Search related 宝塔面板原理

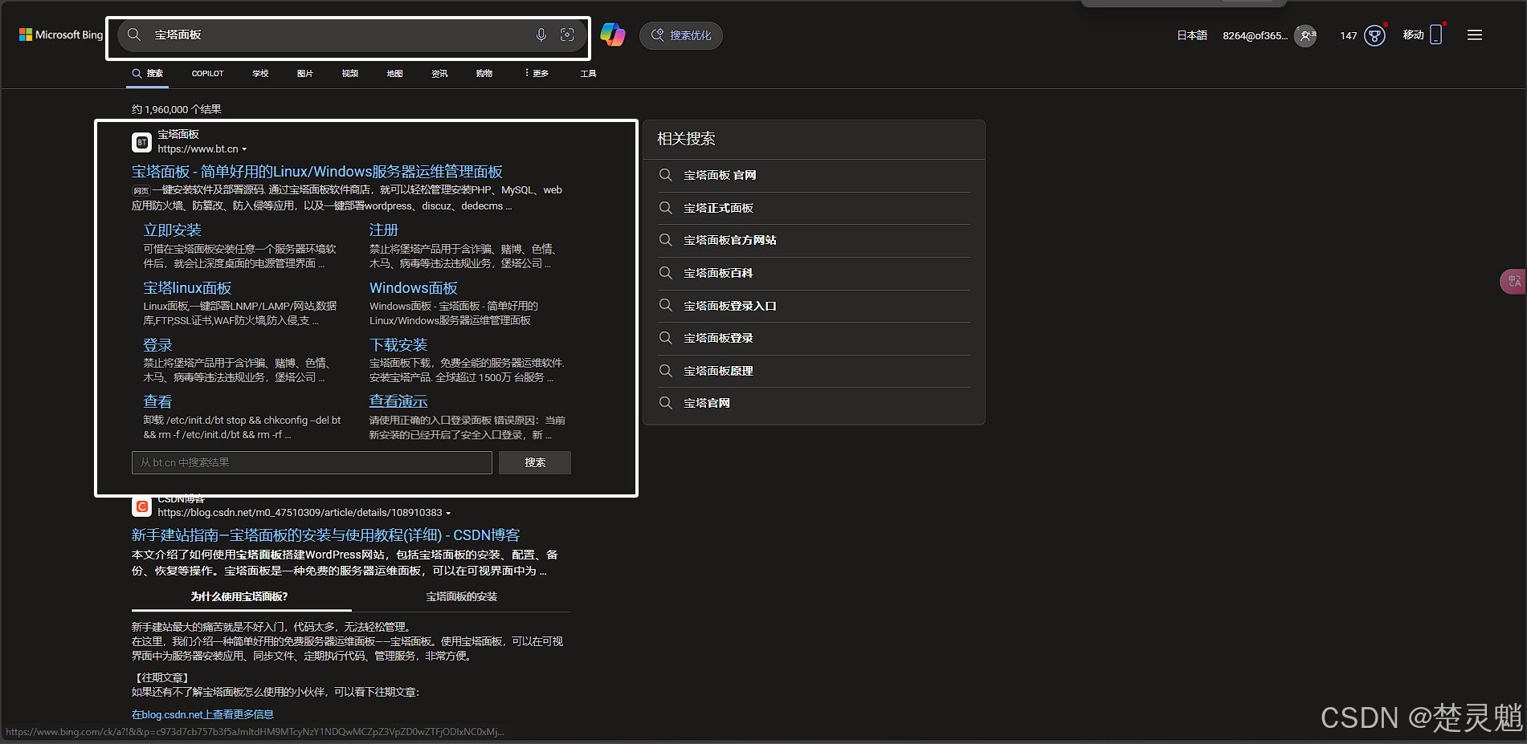(815, 371)
